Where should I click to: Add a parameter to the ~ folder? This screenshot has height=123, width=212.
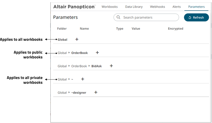pyautogui.click(x=83, y=79)
